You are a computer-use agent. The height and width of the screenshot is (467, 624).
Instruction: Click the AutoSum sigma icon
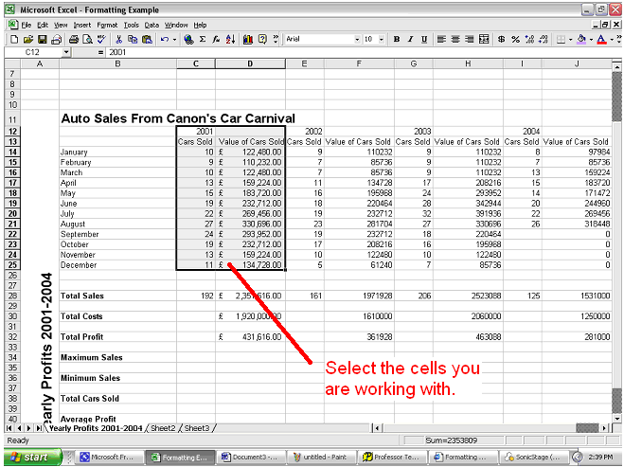[x=203, y=40]
